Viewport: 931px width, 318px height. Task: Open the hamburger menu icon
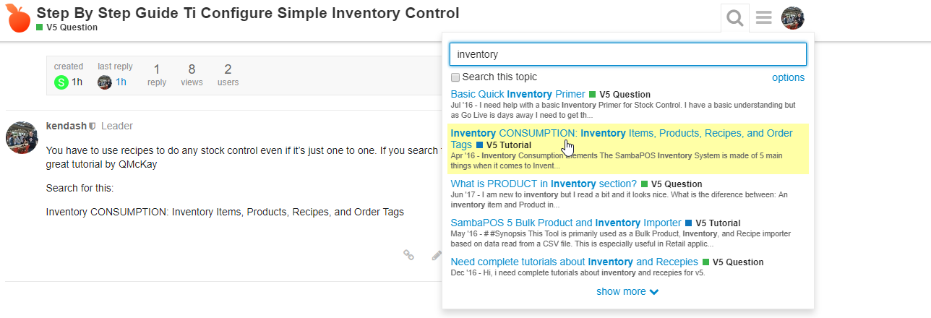pyautogui.click(x=764, y=17)
